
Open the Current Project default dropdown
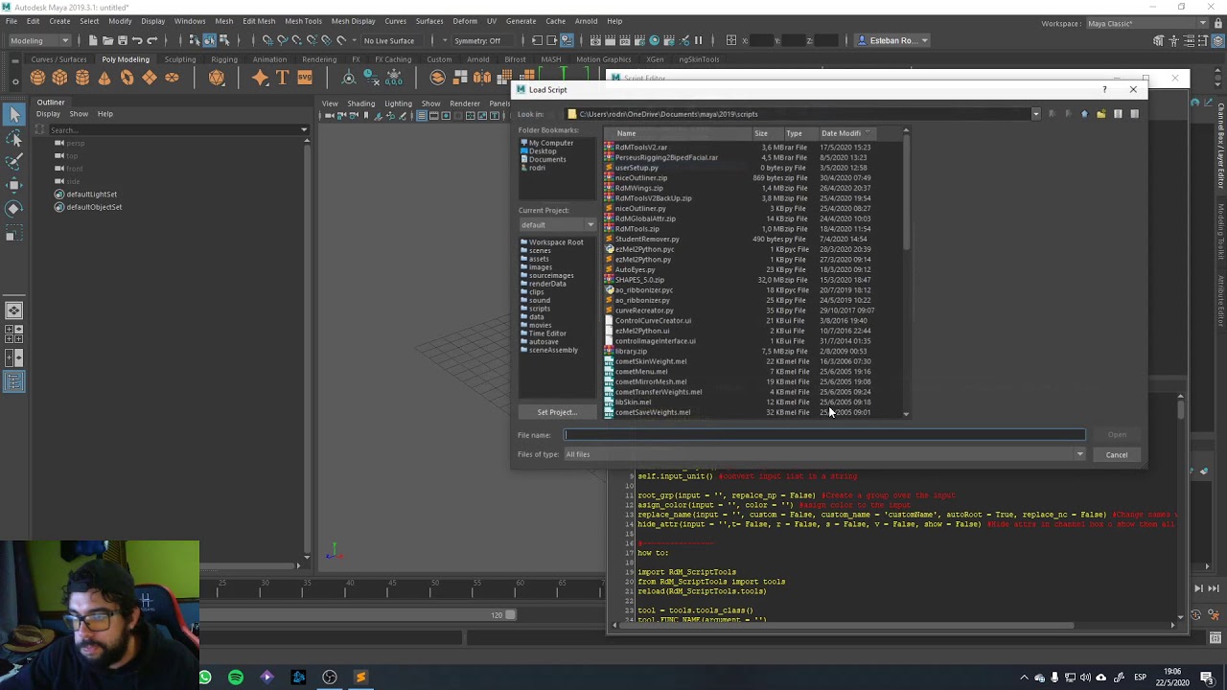pyautogui.click(x=557, y=224)
